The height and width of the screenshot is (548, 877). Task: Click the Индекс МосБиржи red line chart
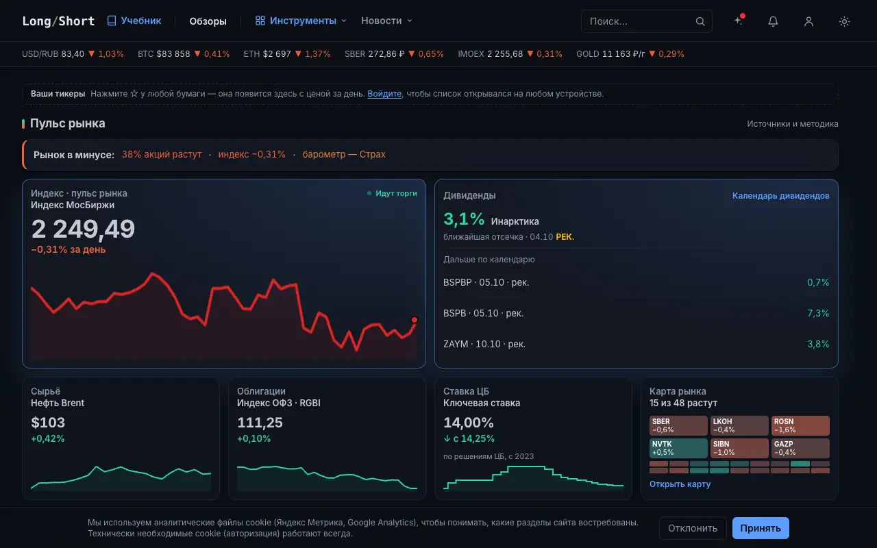[224, 314]
